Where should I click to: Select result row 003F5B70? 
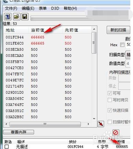point(48,62)
